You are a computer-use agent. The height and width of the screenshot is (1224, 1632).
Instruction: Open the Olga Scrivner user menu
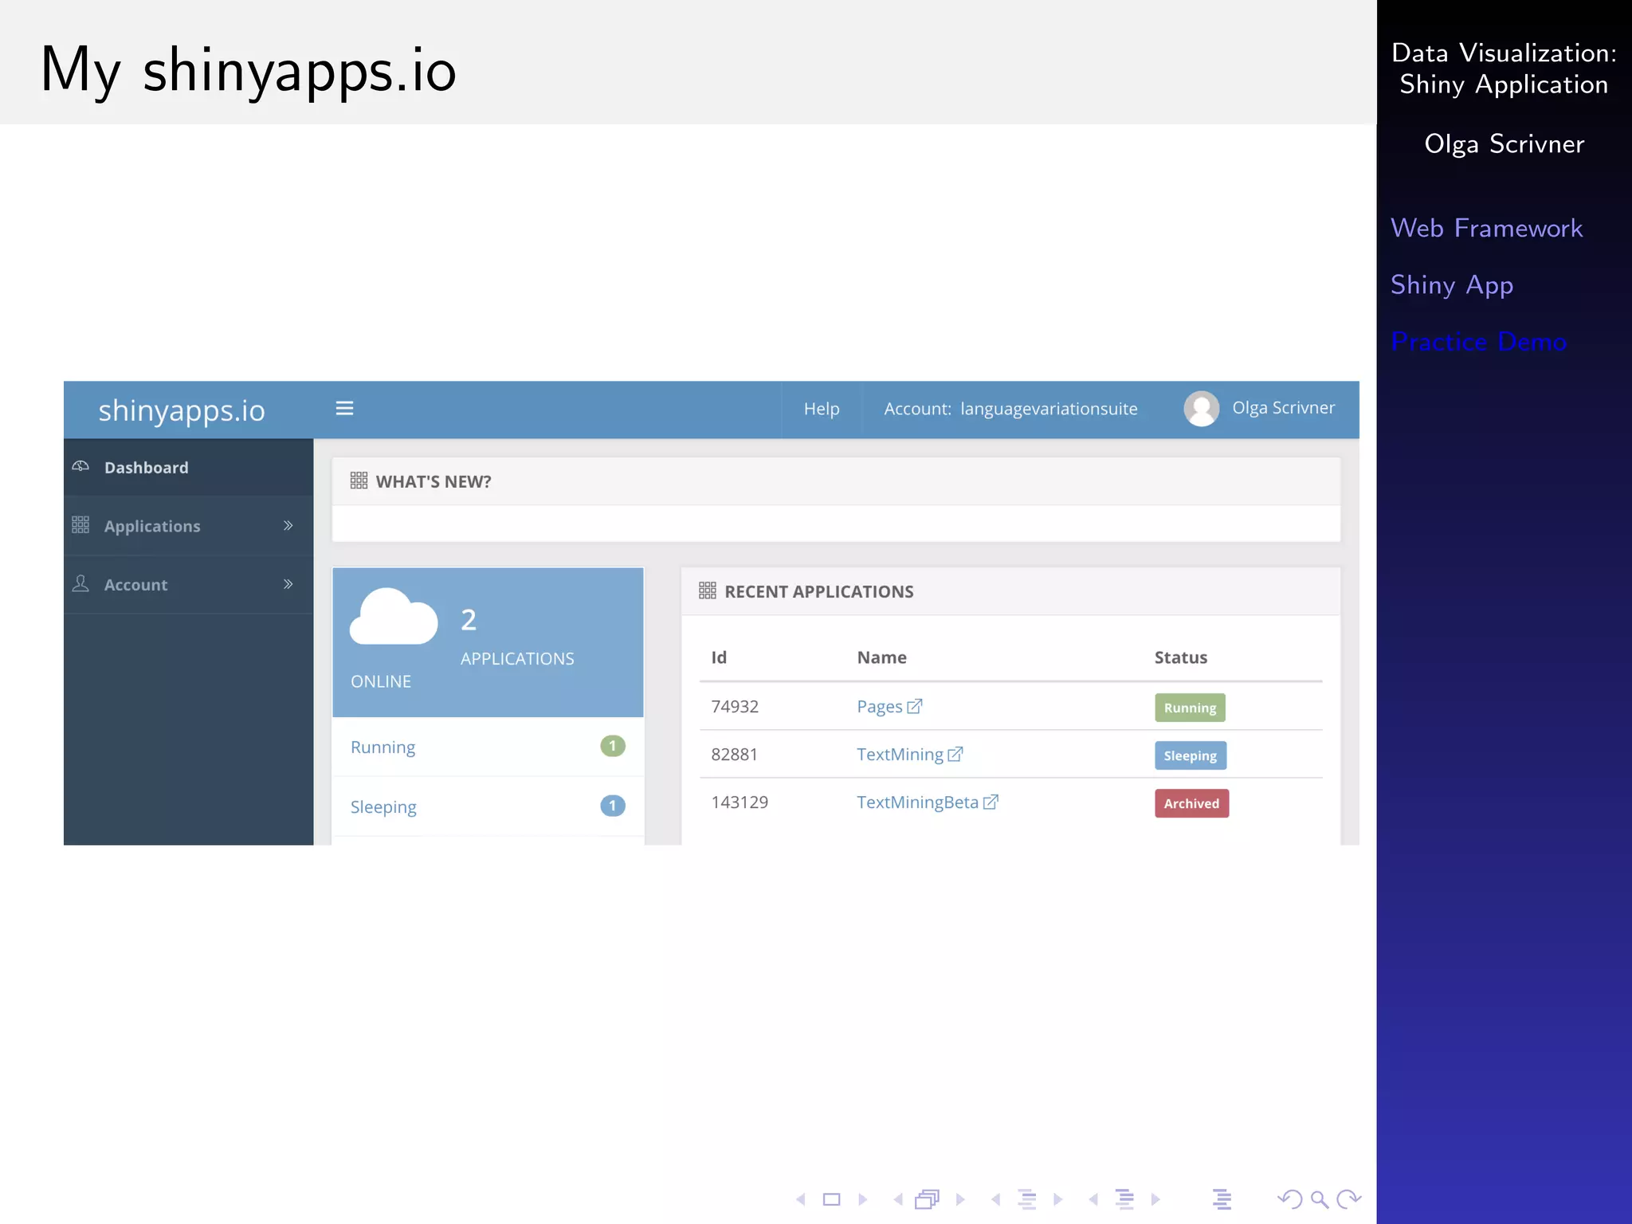click(1259, 409)
